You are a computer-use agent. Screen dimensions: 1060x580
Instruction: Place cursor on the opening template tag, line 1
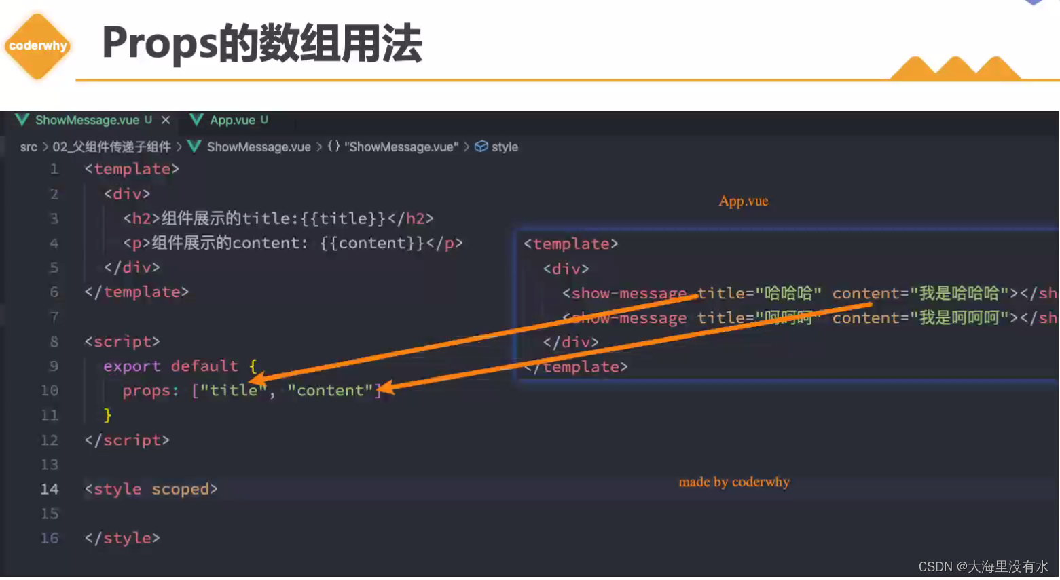pyautogui.click(x=132, y=169)
